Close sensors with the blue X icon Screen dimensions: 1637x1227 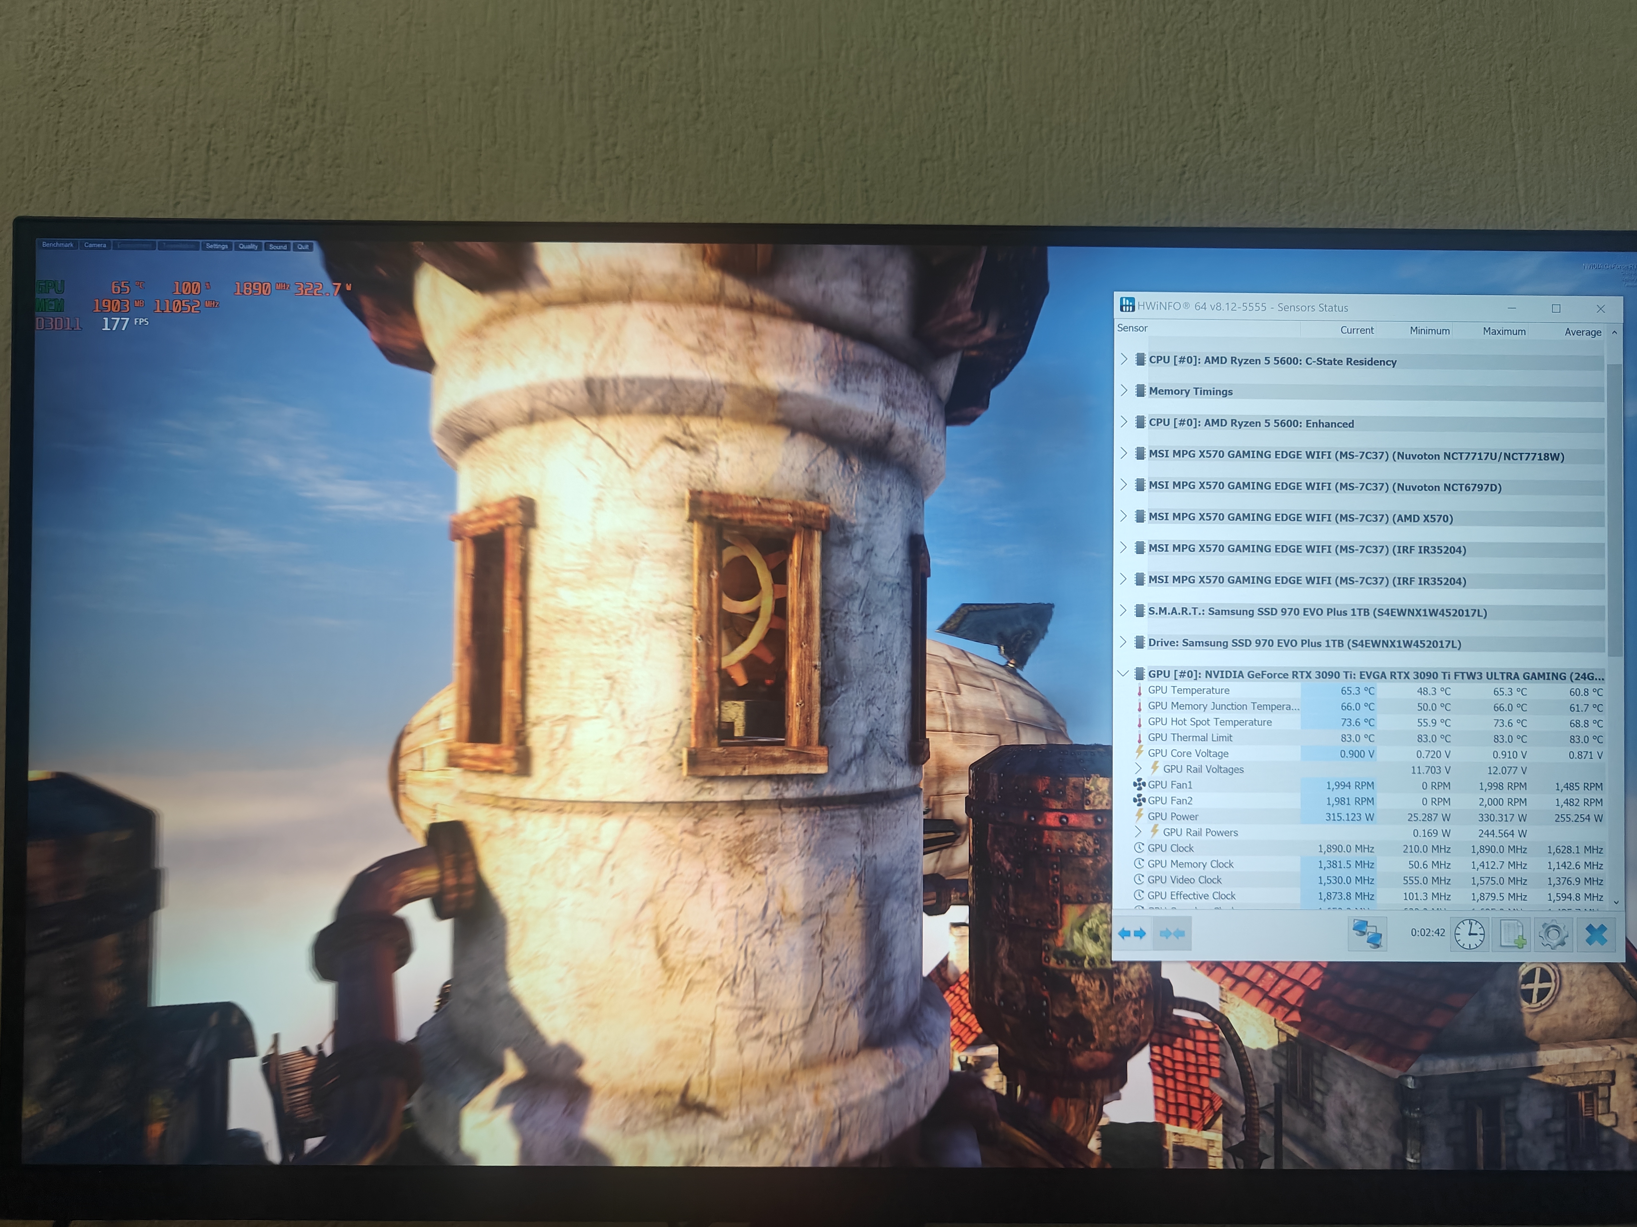(1597, 935)
